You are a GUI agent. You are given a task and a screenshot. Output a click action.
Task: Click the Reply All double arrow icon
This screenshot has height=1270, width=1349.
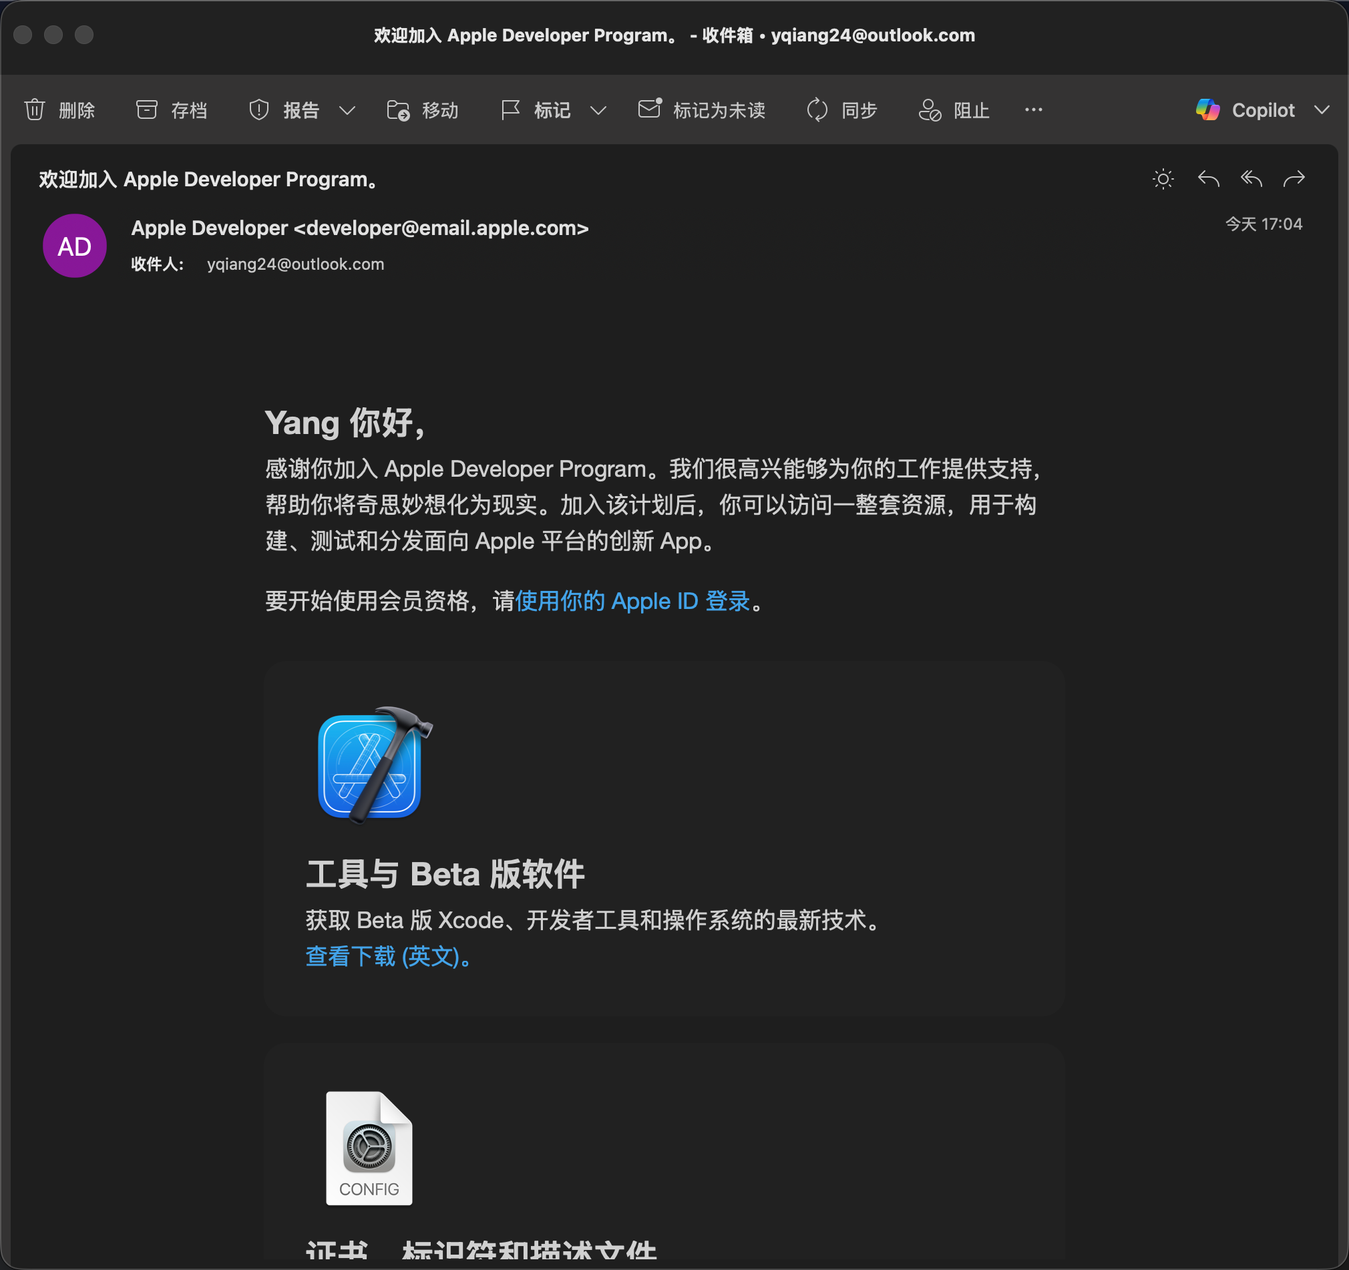1251,179
